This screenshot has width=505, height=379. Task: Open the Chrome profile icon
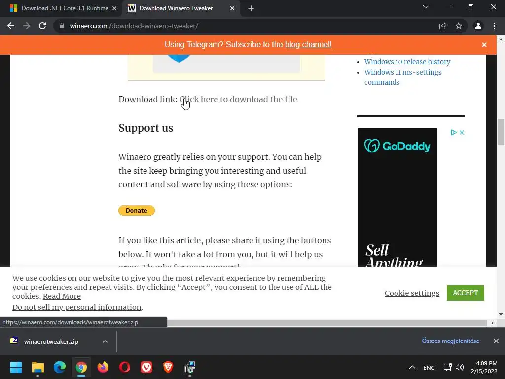click(x=478, y=26)
